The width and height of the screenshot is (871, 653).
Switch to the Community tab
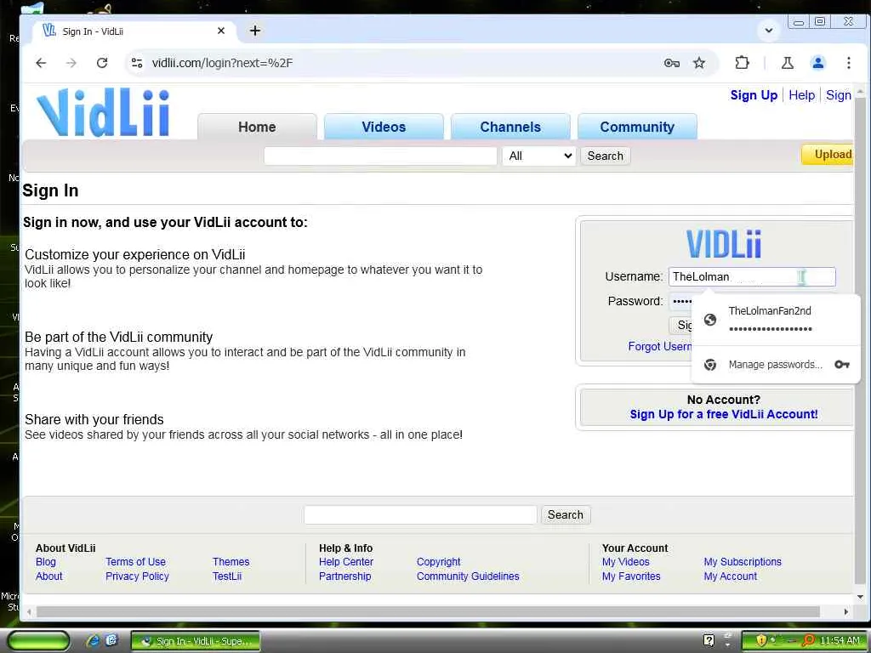[x=637, y=127]
